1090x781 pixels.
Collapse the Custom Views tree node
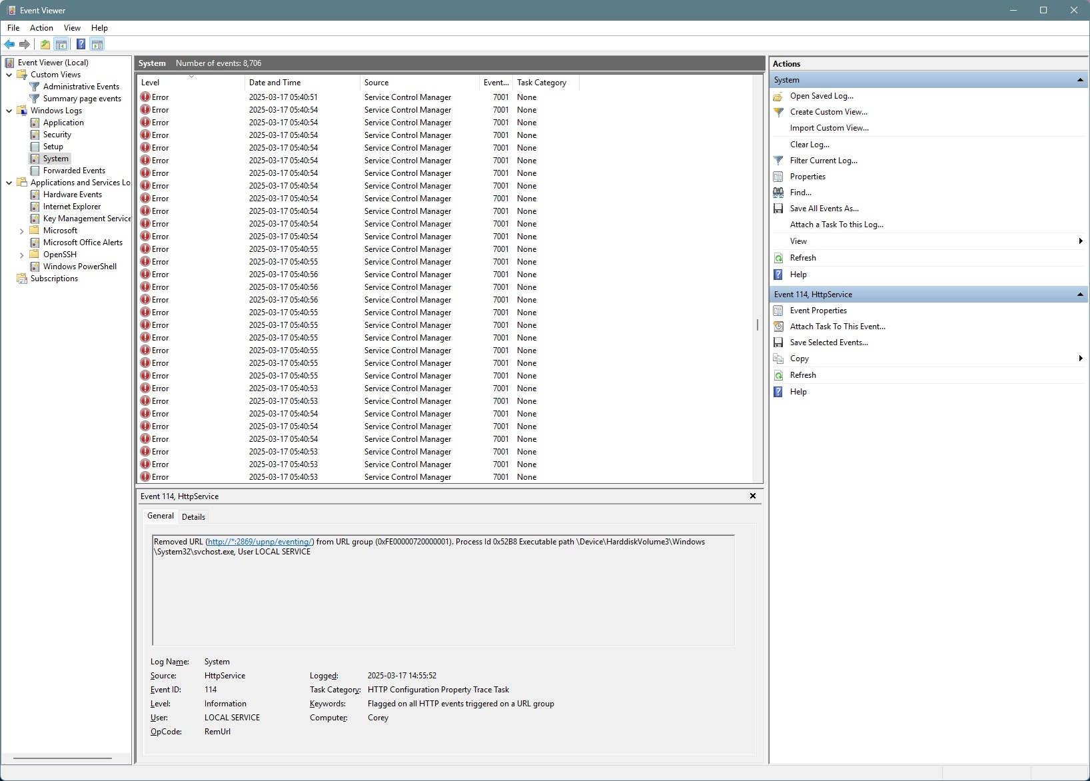(9, 75)
